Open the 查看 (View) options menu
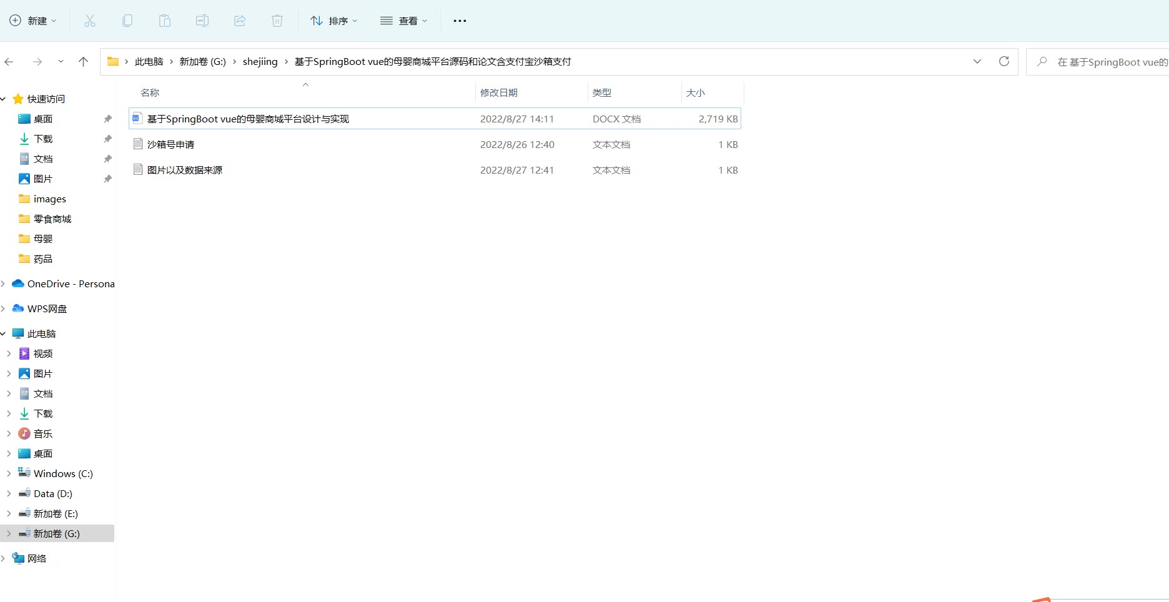 [x=404, y=21]
